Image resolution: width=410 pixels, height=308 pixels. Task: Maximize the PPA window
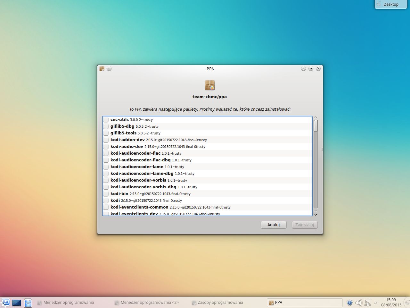(x=311, y=69)
